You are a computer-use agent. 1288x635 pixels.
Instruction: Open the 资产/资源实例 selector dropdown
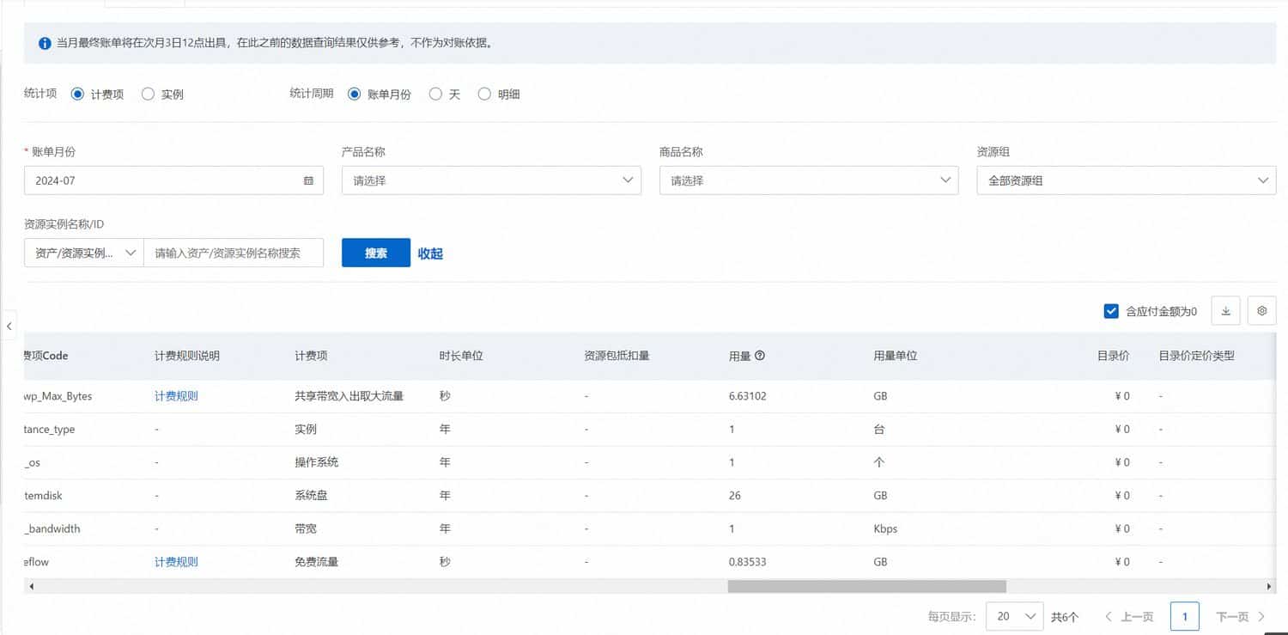click(82, 253)
